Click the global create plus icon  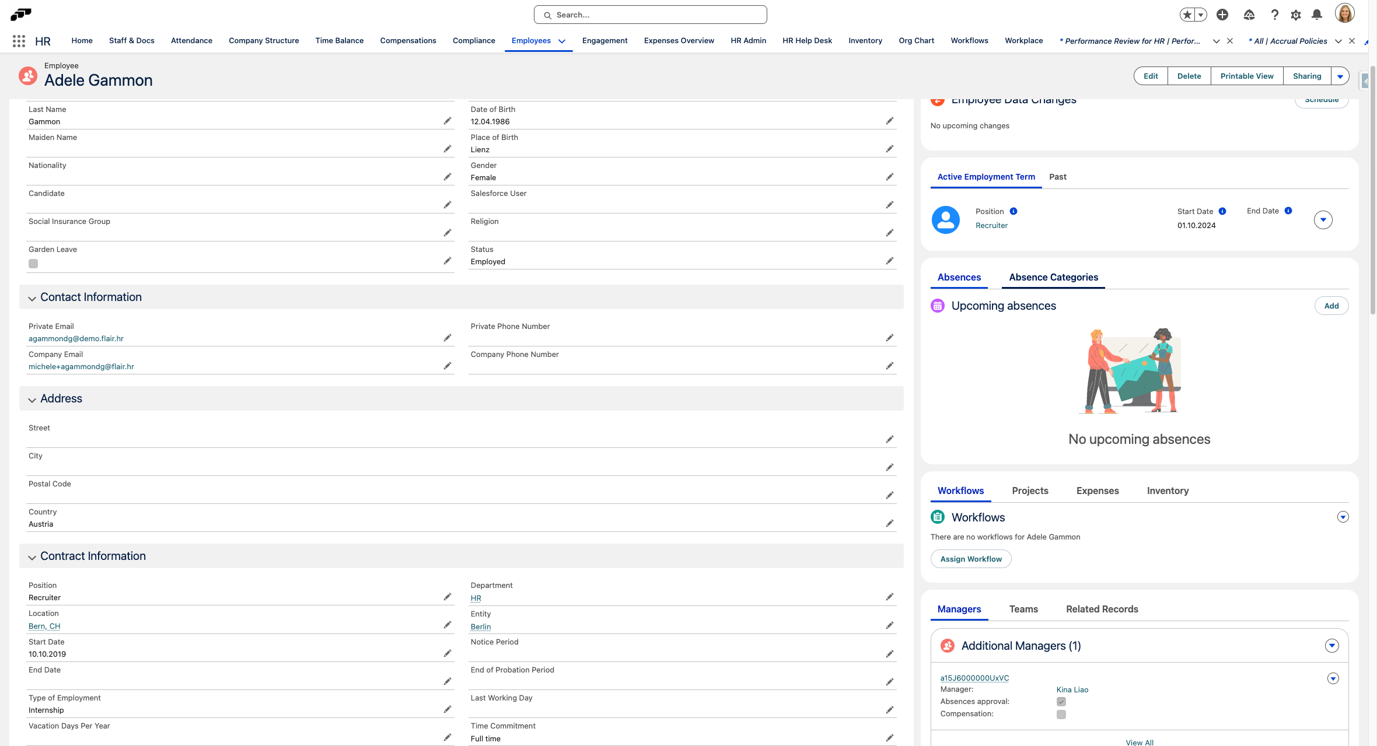click(x=1222, y=15)
